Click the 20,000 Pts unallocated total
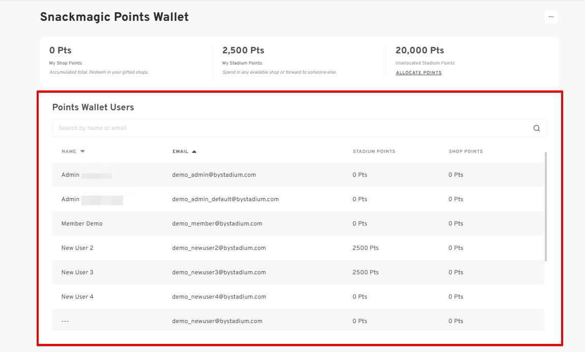This screenshot has height=352, width=585. click(x=420, y=50)
